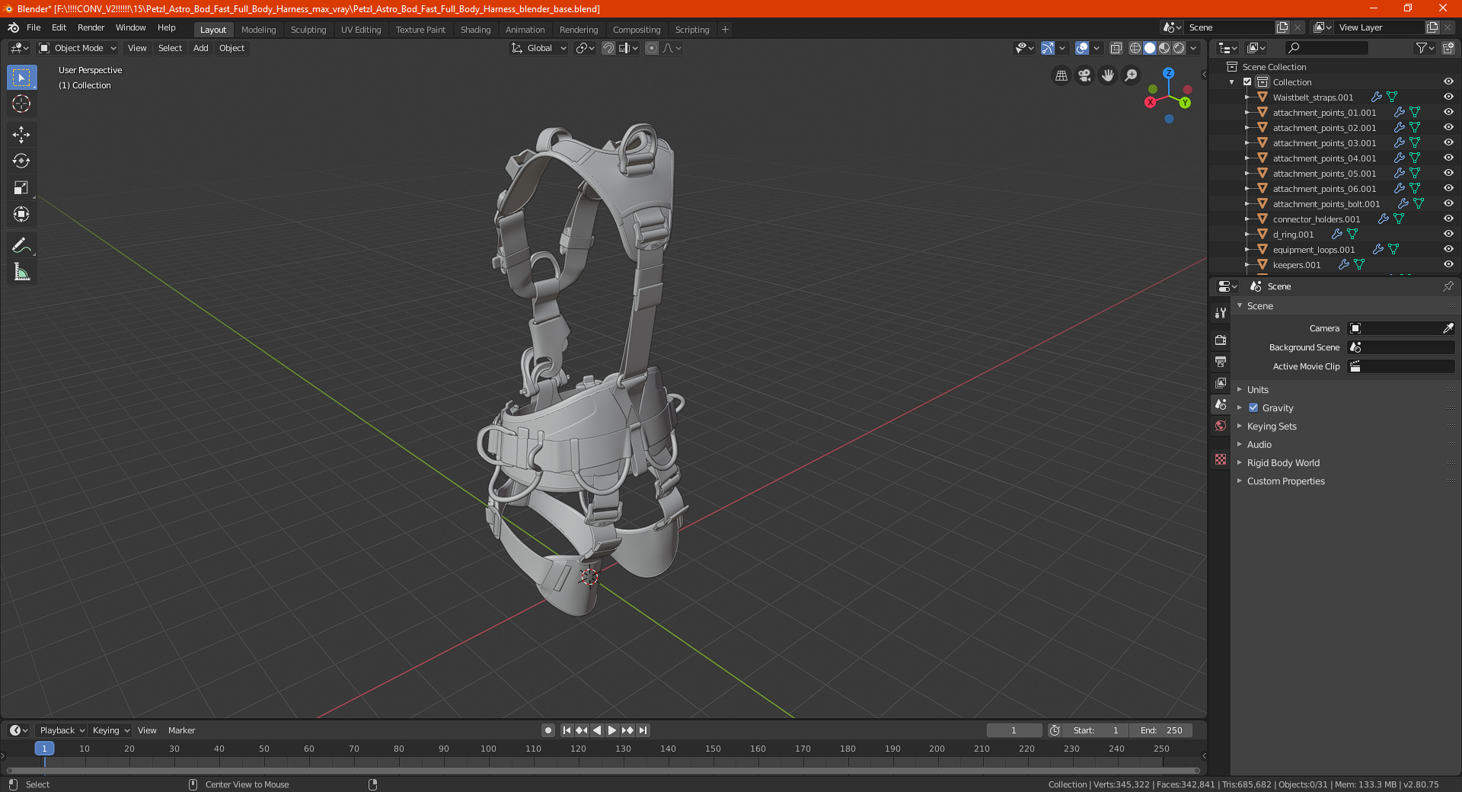Switch to rendered viewport shading
Image resolution: width=1462 pixels, height=792 pixels.
click(1179, 48)
